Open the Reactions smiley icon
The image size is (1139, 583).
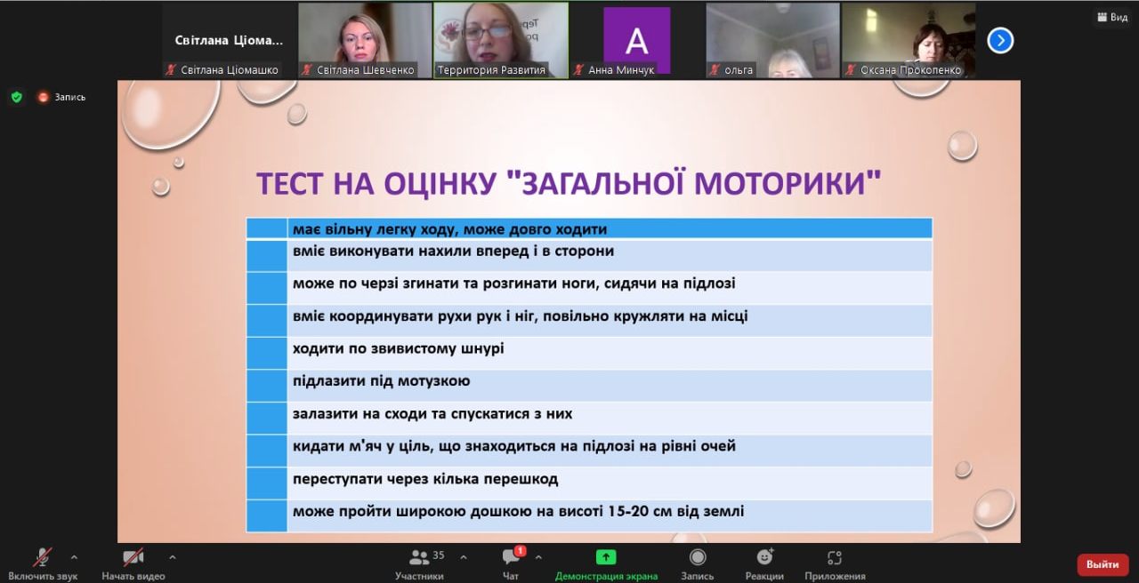pos(764,557)
